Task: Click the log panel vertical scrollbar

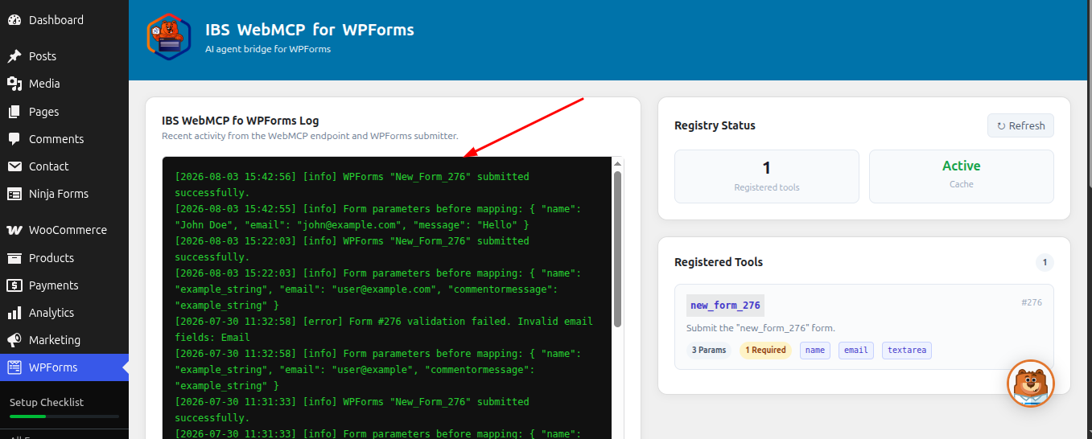Action: pyautogui.click(x=618, y=249)
